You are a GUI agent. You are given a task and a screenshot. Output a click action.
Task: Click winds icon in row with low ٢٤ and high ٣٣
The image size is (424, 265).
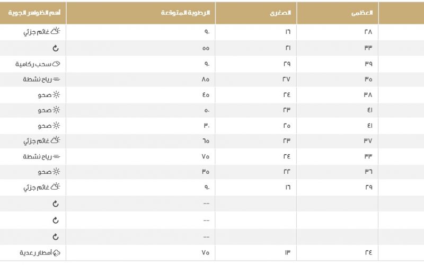pyautogui.click(x=56, y=156)
